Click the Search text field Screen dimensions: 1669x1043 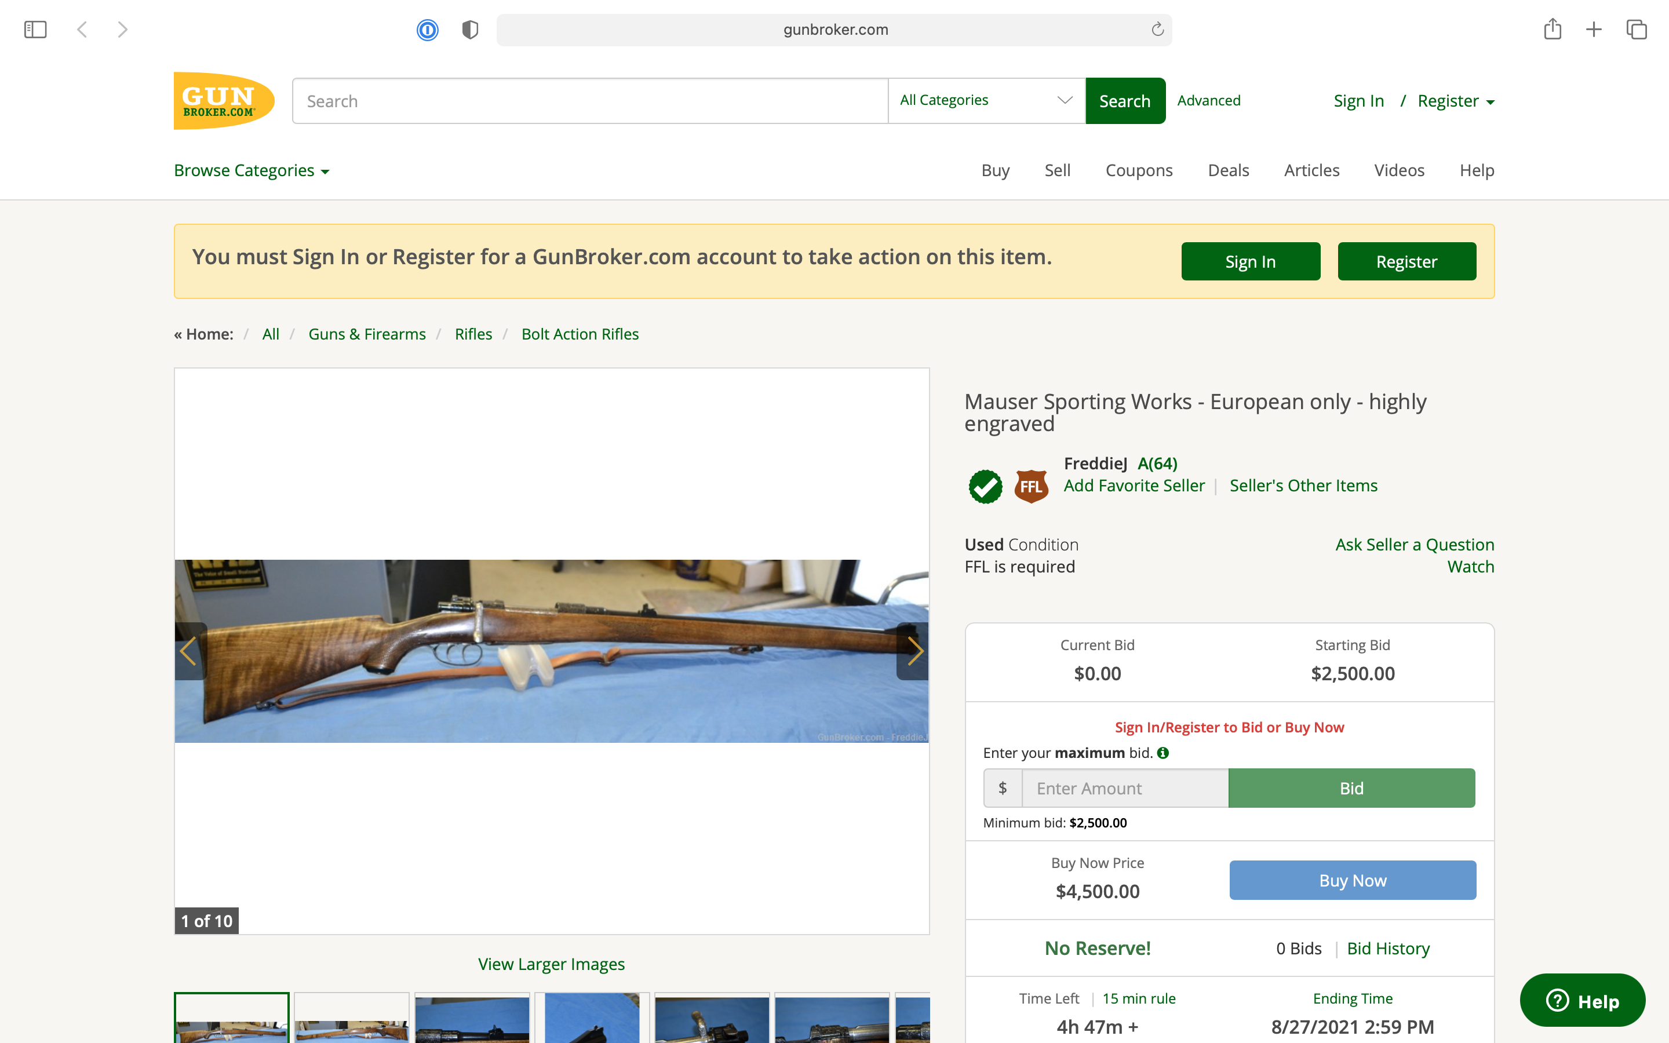591,101
